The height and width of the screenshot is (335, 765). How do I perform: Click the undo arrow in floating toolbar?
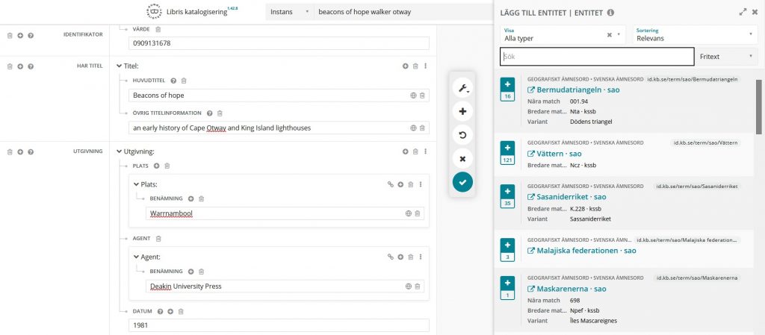pos(462,136)
